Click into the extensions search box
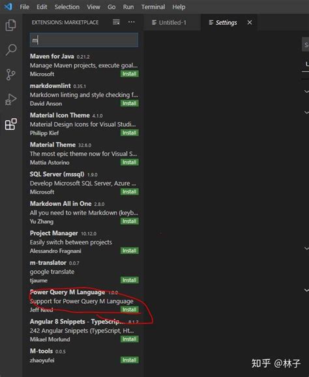Viewport: 309px width, 377px height. (84, 40)
